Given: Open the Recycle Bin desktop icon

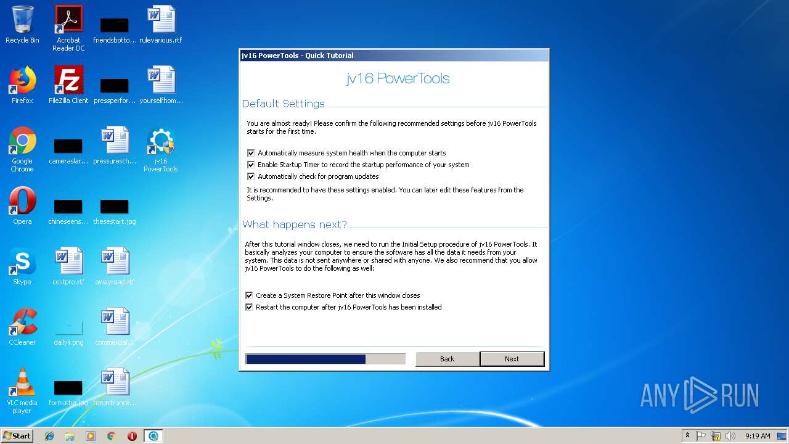Looking at the screenshot, I should tap(22, 25).
